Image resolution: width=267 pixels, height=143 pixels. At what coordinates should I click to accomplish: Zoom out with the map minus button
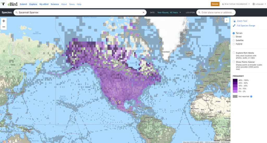tap(4, 27)
